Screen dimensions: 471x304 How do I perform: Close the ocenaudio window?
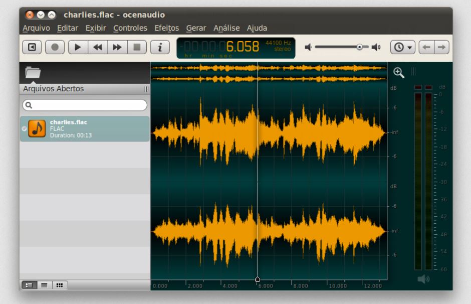[x=30, y=15]
